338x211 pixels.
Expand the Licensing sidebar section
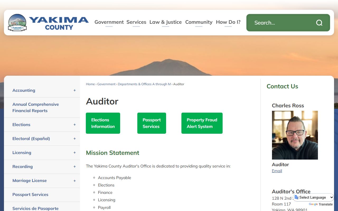(74, 153)
